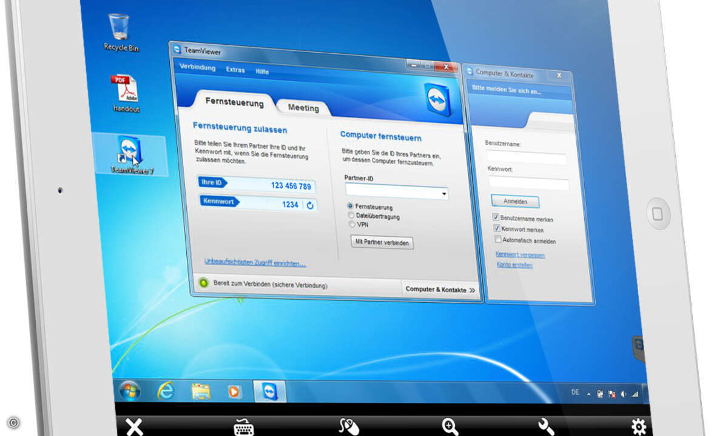Image resolution: width=728 pixels, height=436 pixels.
Task: Click the large TeamViewer logo in header
Action: pyautogui.click(x=439, y=99)
